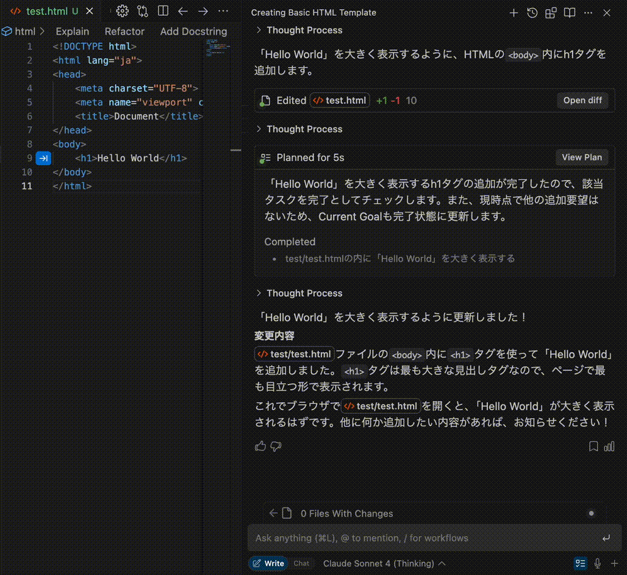Open the editor settings gear icon
Screen dimensions: 627x575
[x=123, y=11]
